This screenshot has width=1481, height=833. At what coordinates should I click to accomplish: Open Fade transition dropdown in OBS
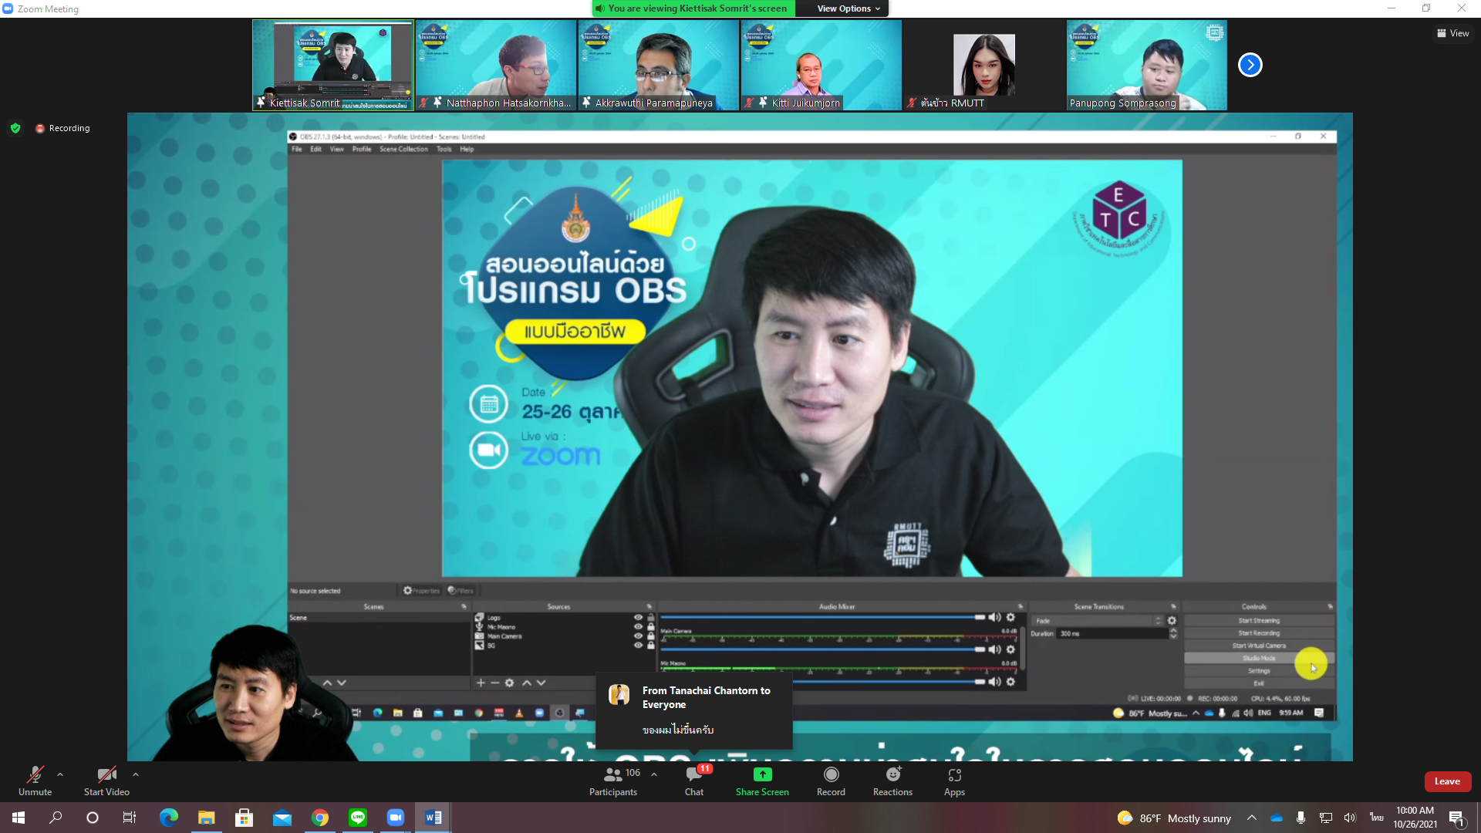tap(1098, 621)
